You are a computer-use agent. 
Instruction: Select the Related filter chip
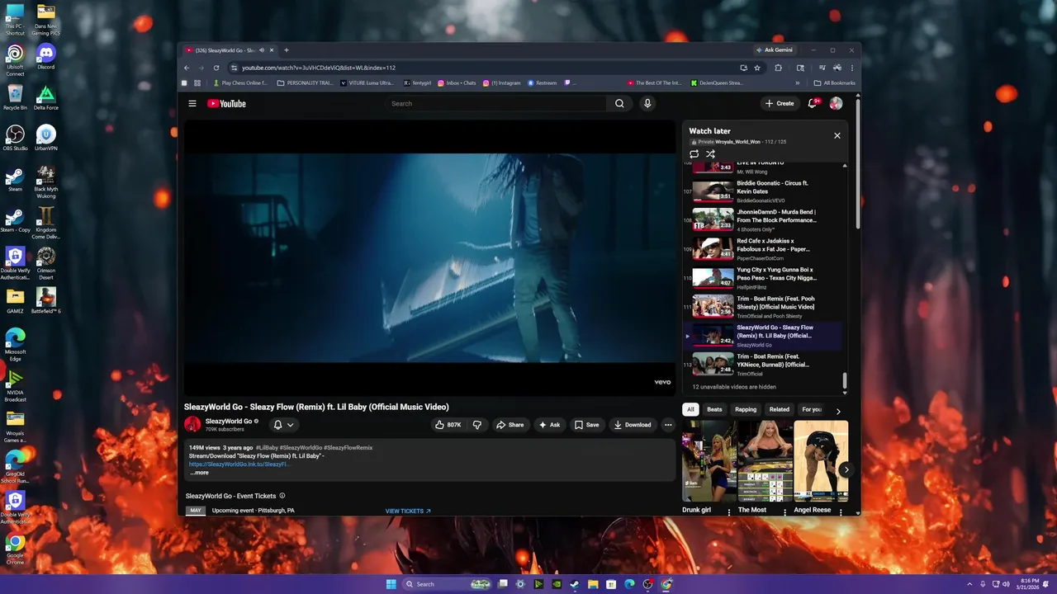pos(780,409)
